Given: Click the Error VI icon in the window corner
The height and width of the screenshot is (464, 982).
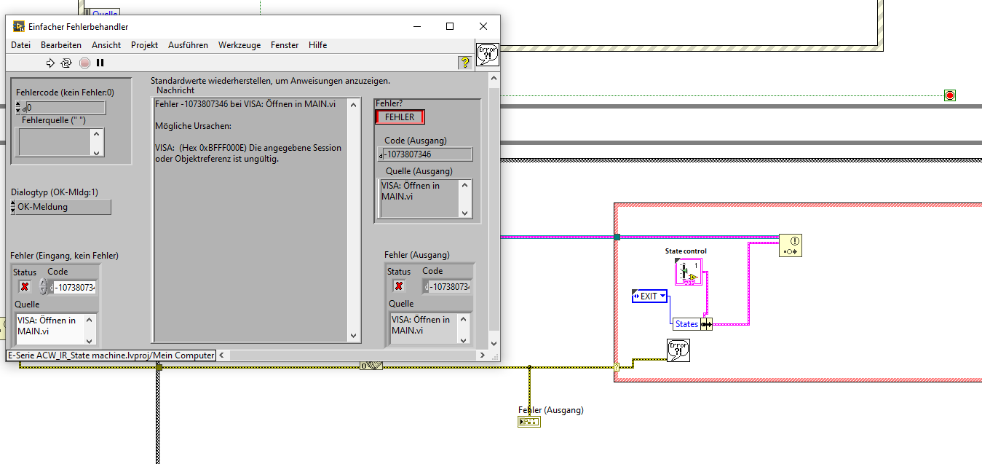Looking at the screenshot, I should point(488,55).
